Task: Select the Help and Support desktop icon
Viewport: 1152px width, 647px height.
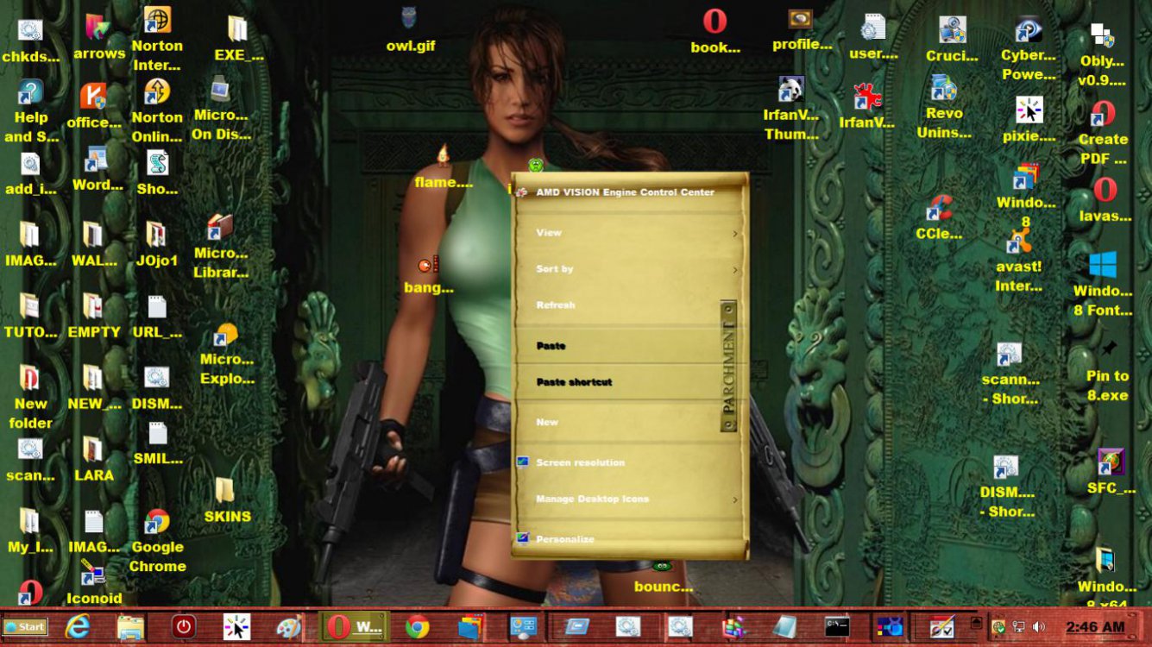Action: coord(31,110)
